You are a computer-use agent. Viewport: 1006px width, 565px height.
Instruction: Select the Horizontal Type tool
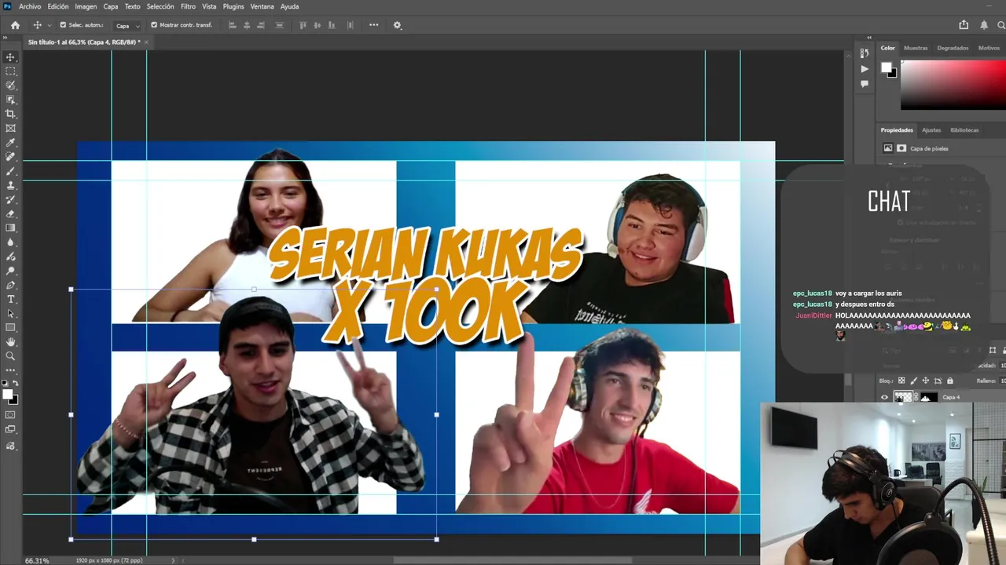click(10, 299)
